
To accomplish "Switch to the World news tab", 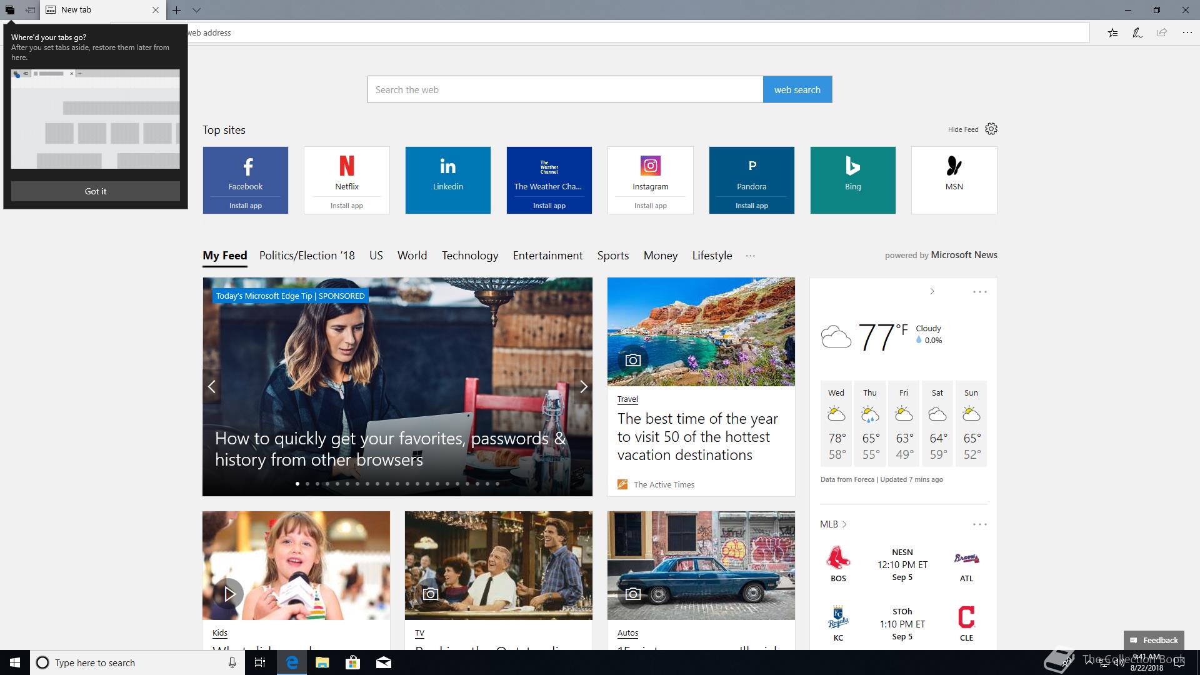I will [x=412, y=256].
